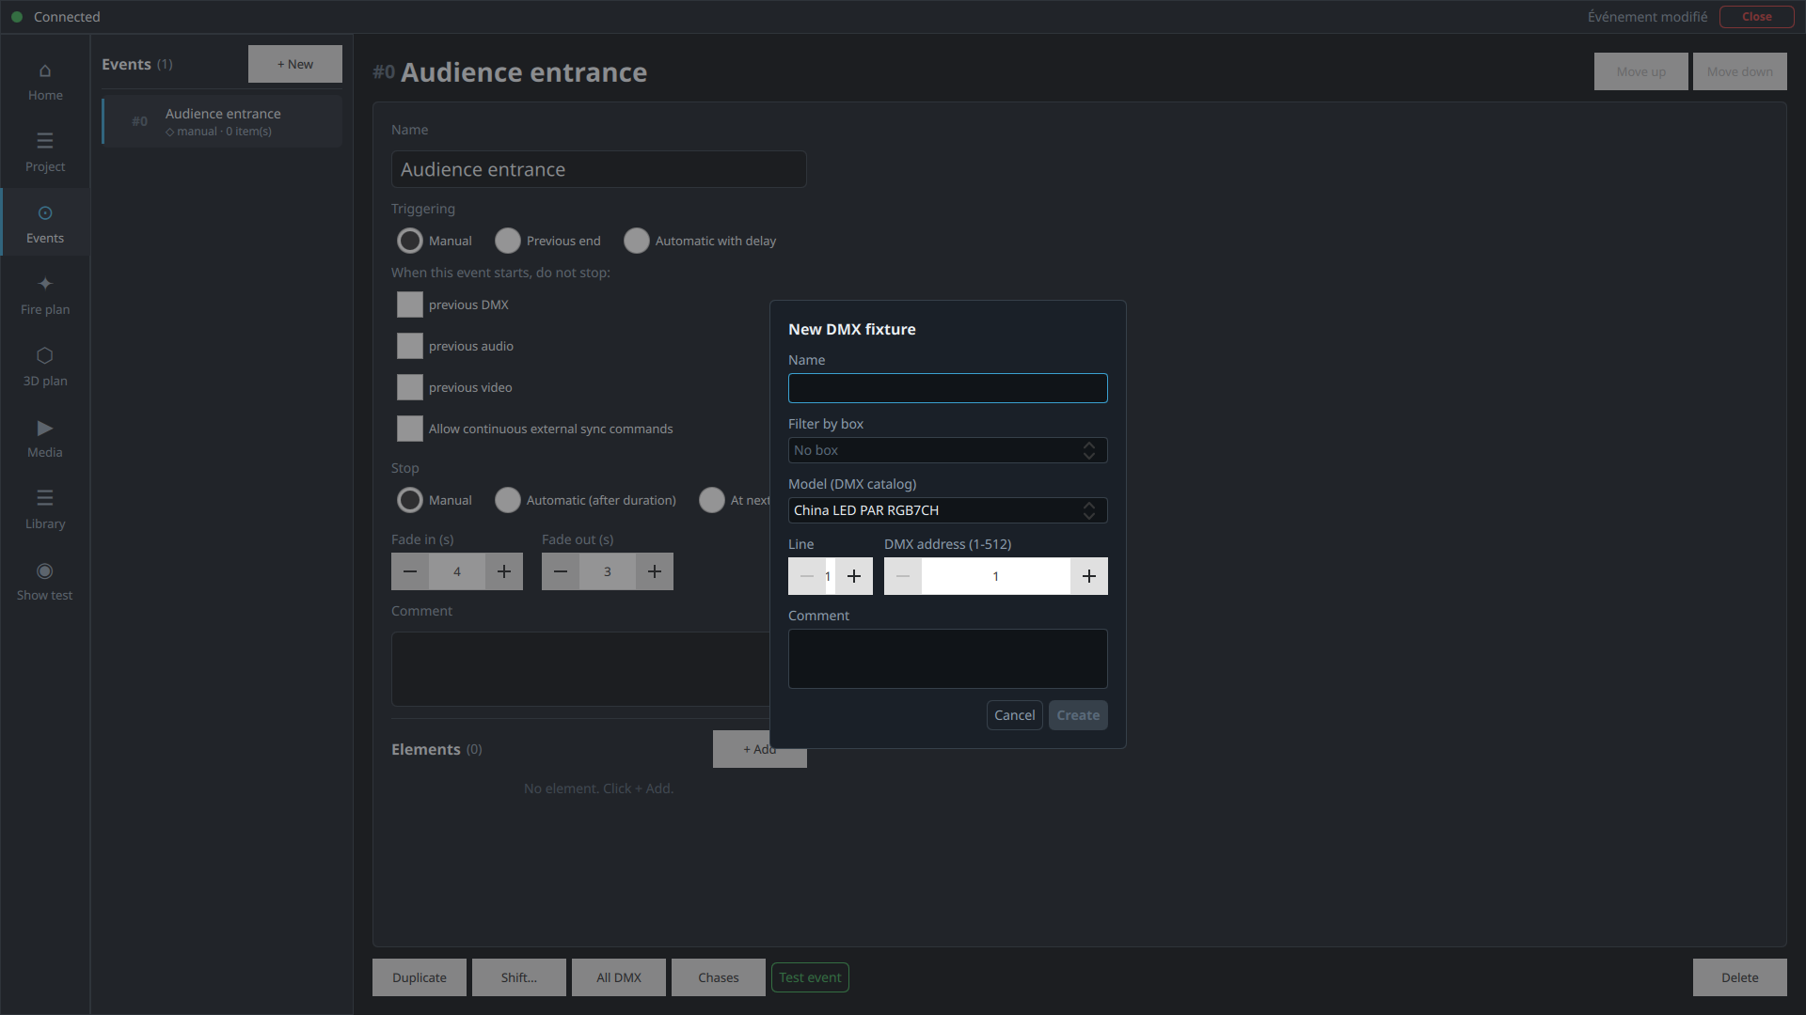Delete the current event

pyautogui.click(x=1740, y=977)
